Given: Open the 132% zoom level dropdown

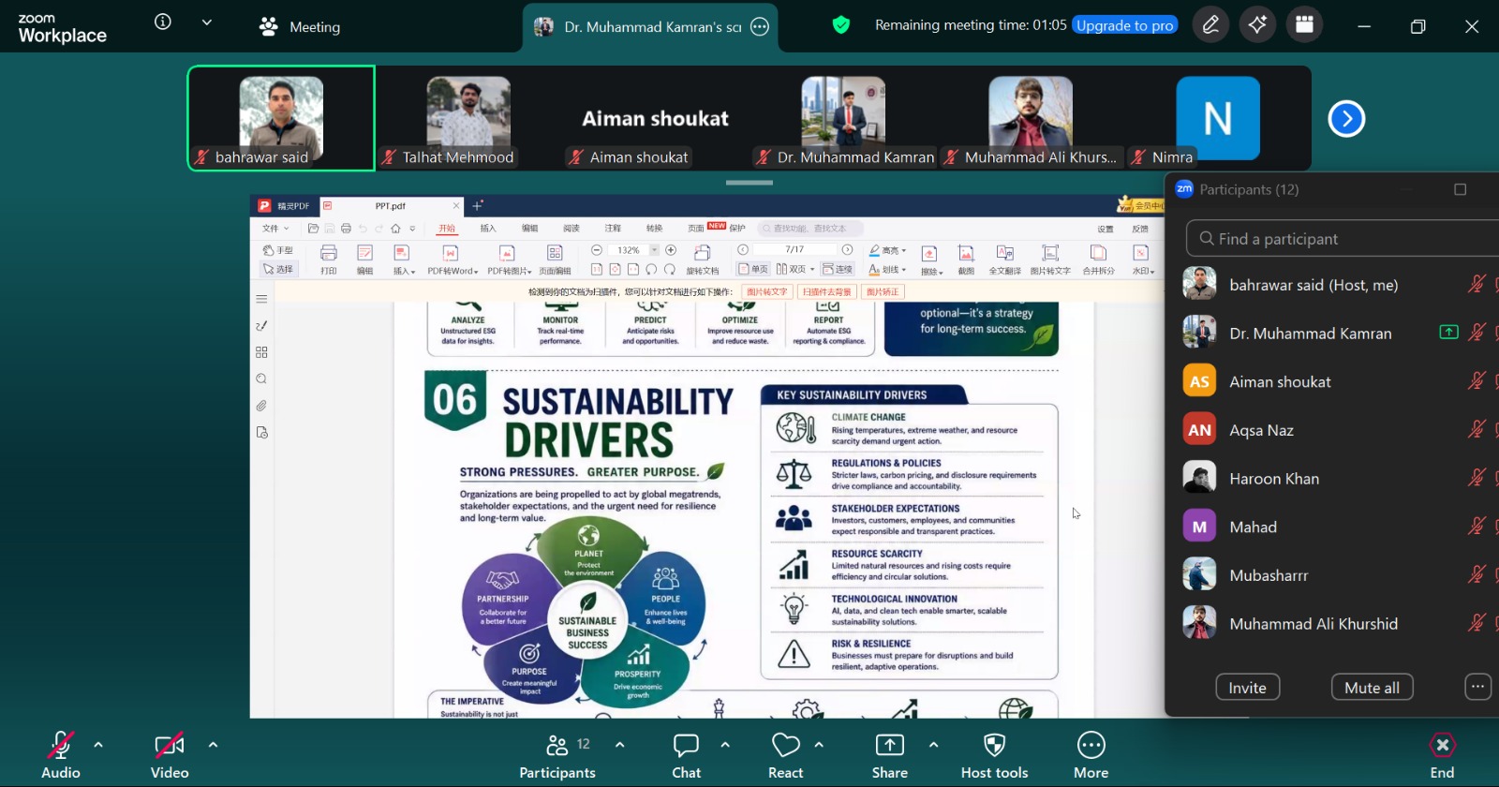Looking at the screenshot, I should (655, 250).
